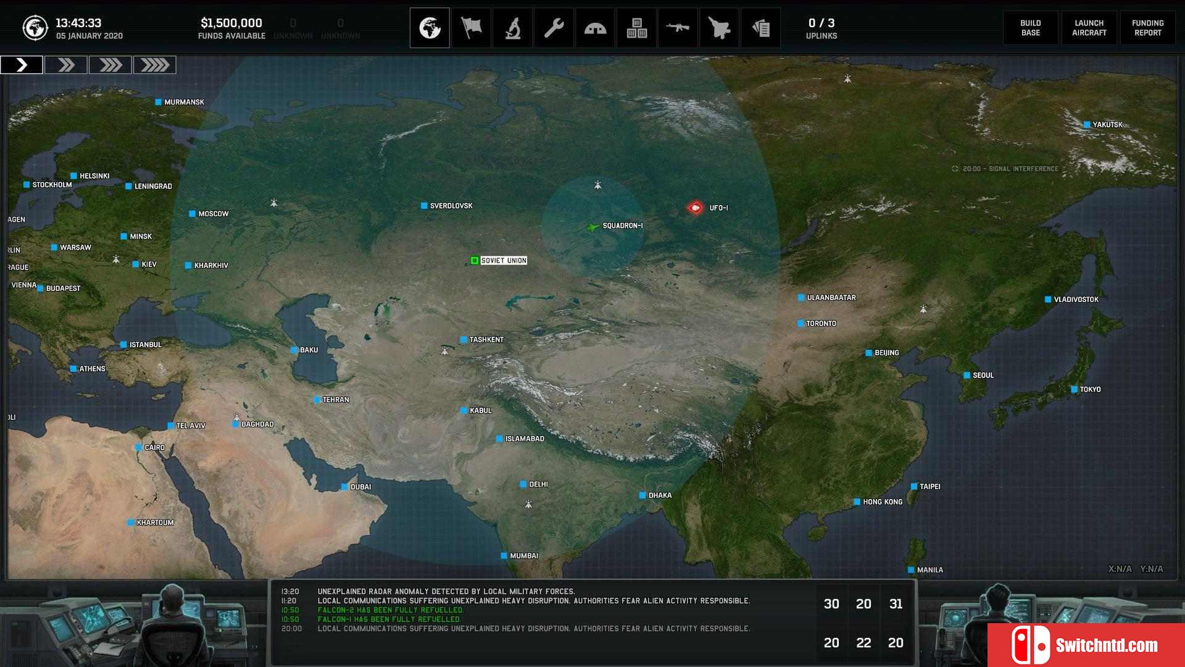1185x667 pixels.
Task: Click the aircraft marker north of Squadron-1
Action: (597, 185)
